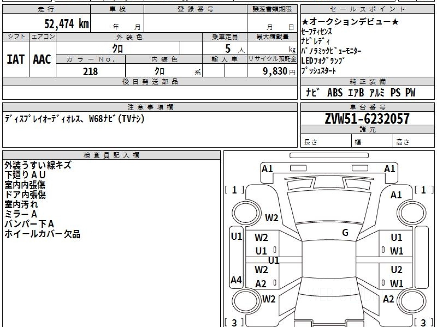
Task: Select the 登録番号 header
Action: coord(196,9)
